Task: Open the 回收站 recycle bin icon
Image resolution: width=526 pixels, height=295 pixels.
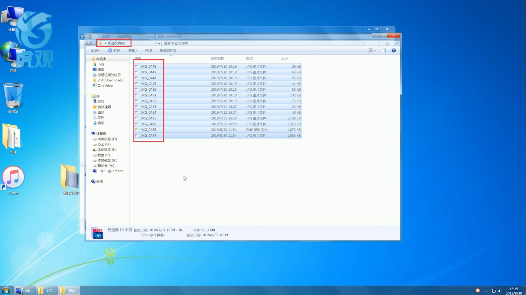Action: pos(13,98)
